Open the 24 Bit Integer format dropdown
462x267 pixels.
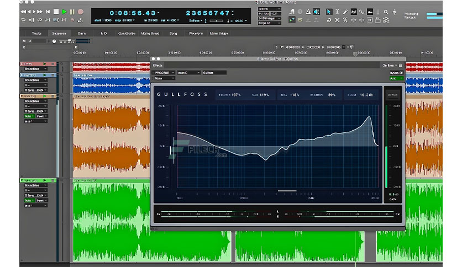tap(269, 18)
